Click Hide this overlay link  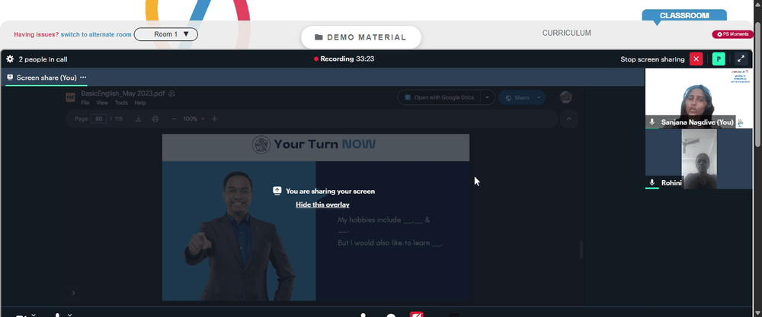[x=322, y=204]
